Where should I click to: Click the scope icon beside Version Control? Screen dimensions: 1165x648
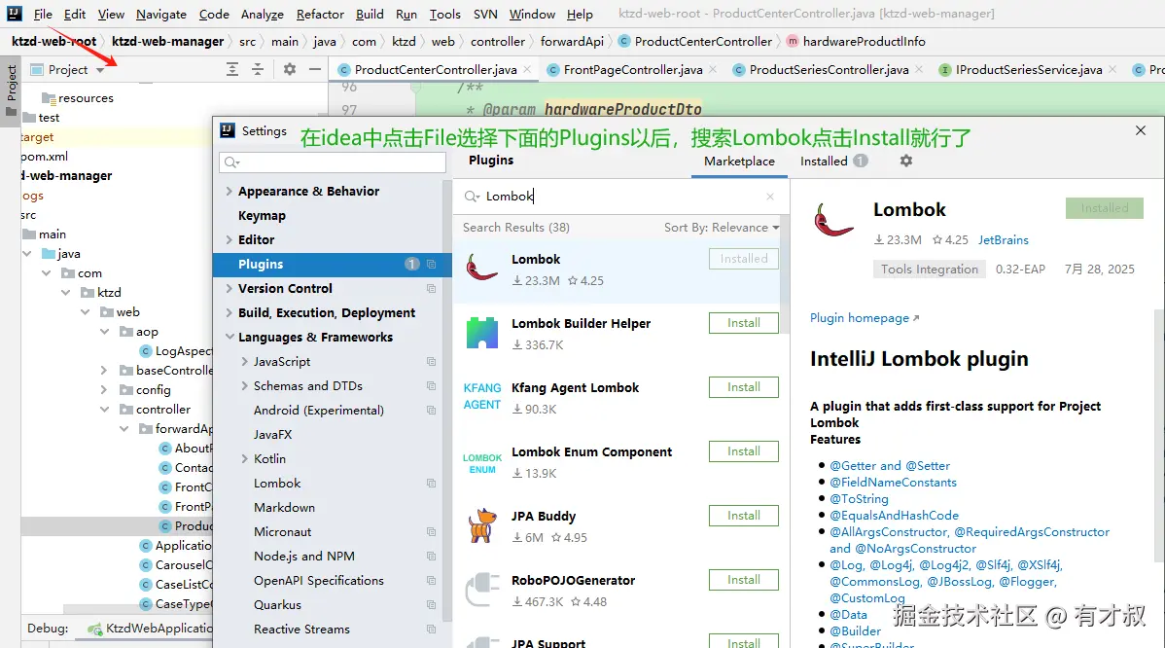[x=431, y=288]
